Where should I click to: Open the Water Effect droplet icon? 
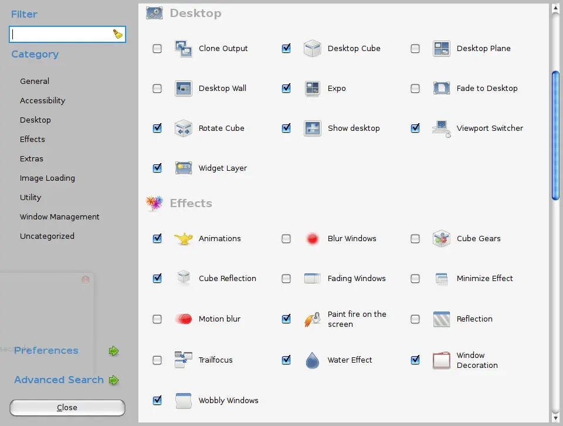point(312,360)
